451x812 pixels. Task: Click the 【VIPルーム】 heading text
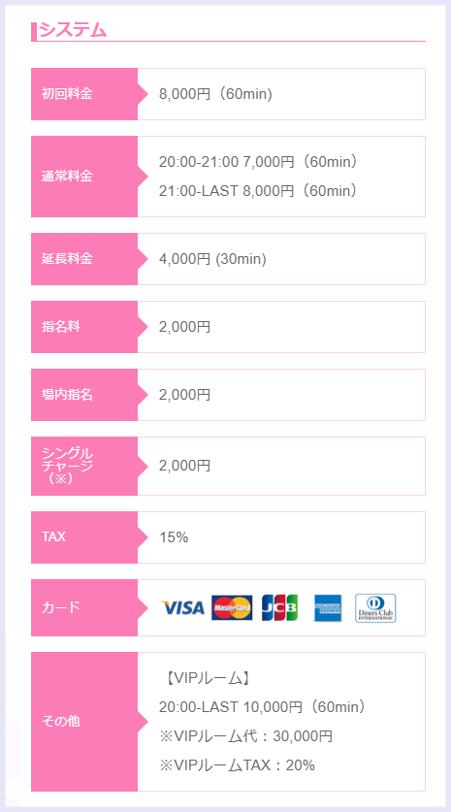click(205, 678)
